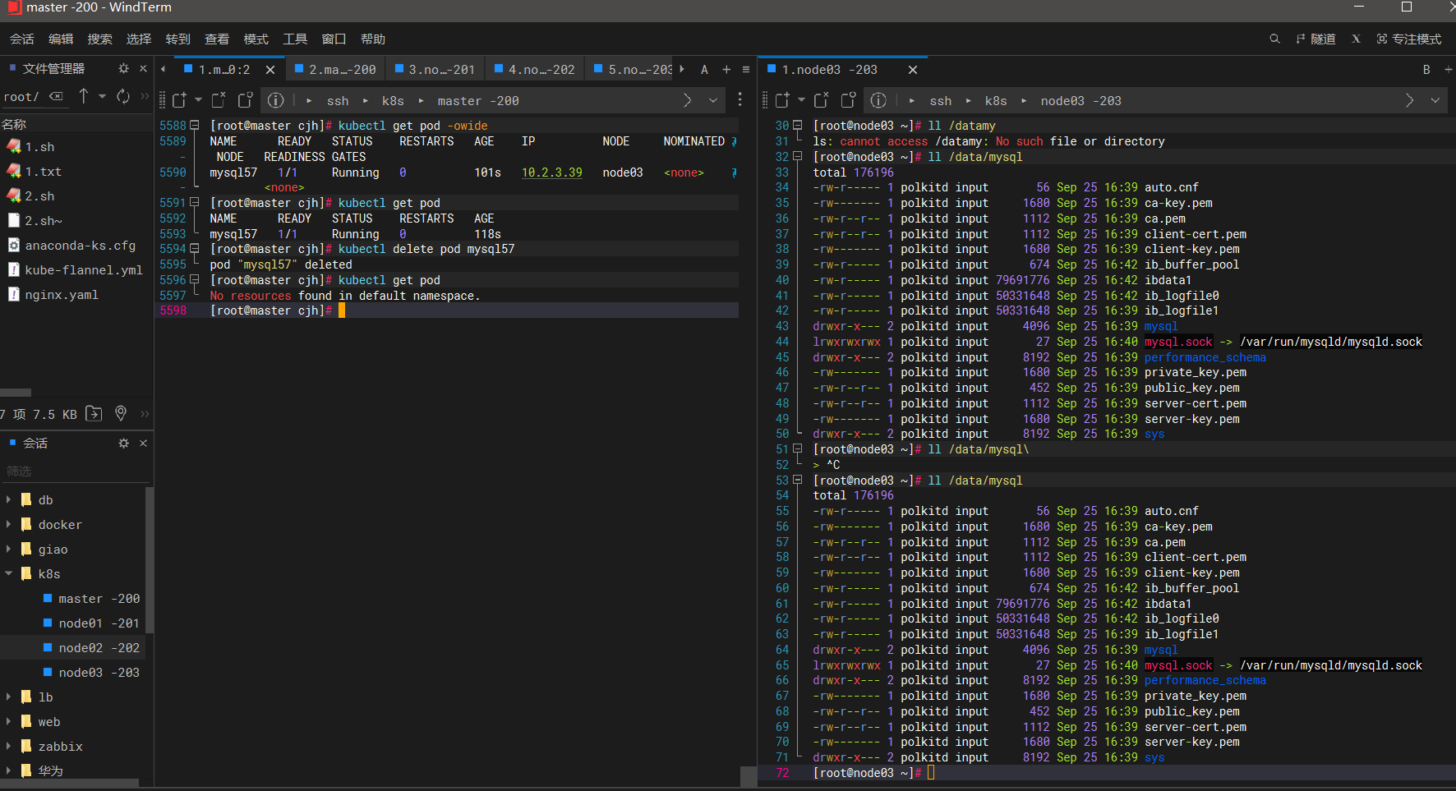Click ssh breadcrumb in node03 -203 address bar
The image size is (1456, 791).
click(x=941, y=100)
